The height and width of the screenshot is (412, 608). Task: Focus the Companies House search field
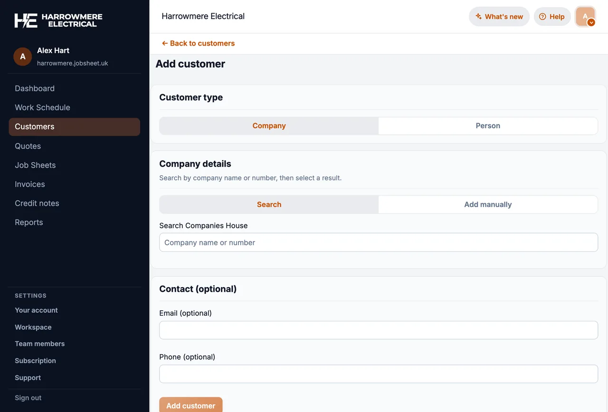tap(379, 243)
